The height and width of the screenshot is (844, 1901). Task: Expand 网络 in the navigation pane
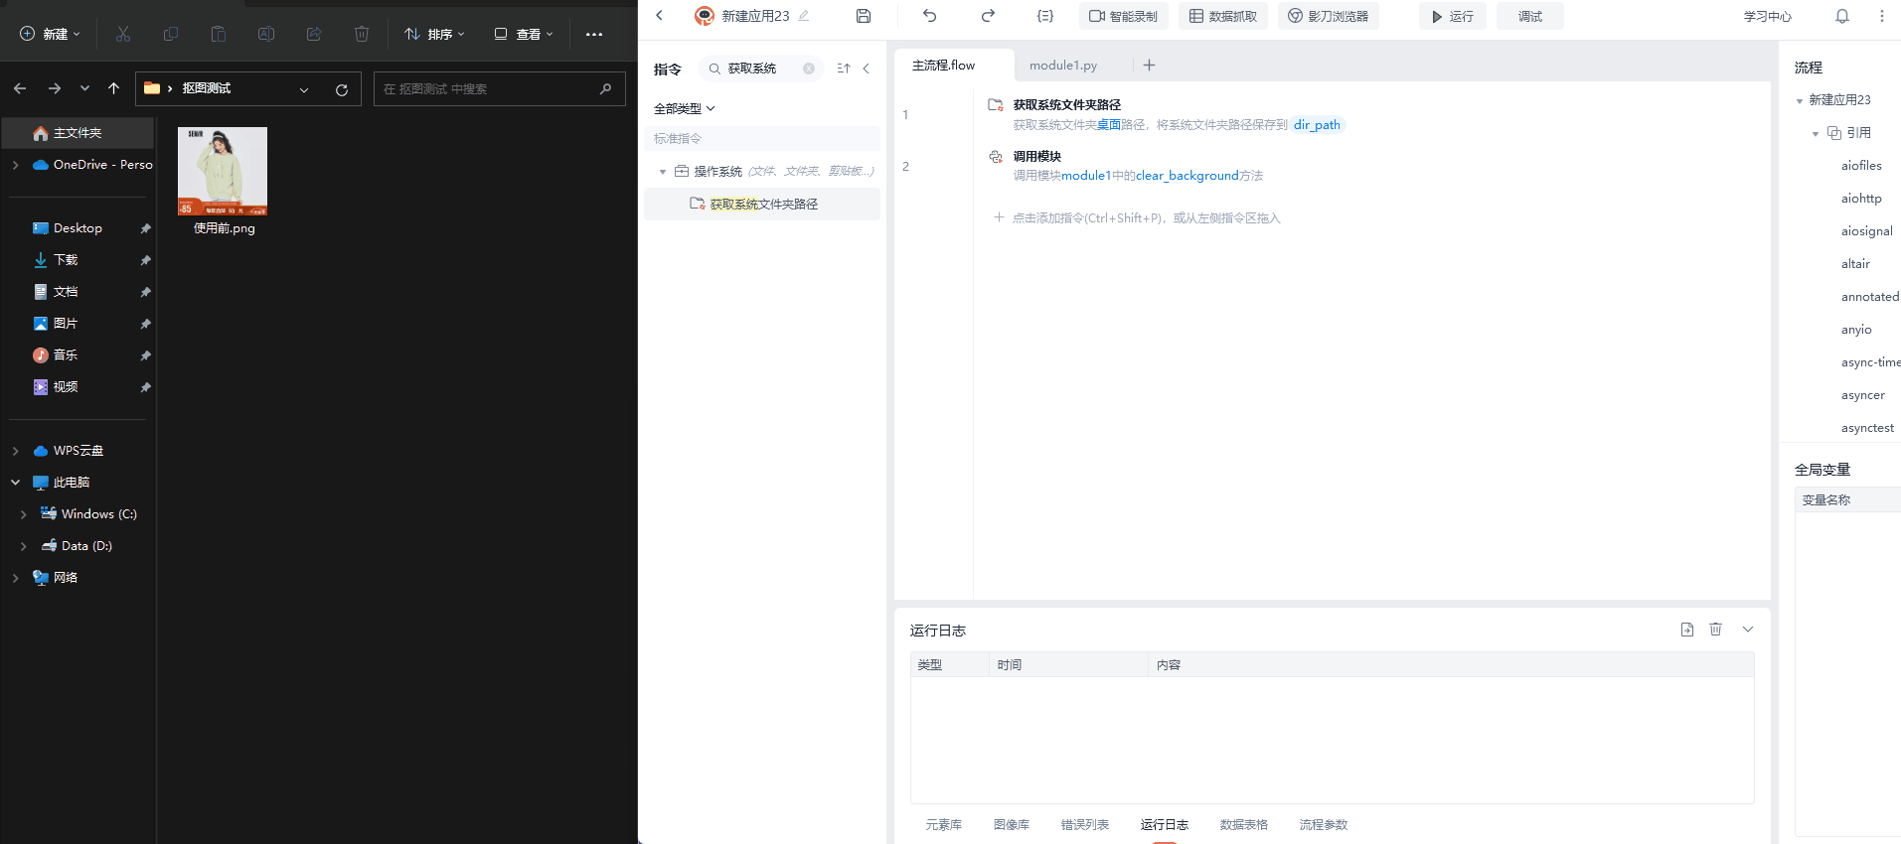click(x=15, y=578)
